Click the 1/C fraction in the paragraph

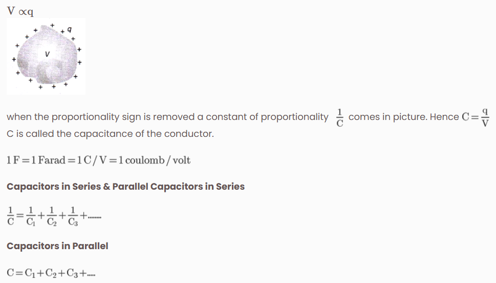(x=340, y=117)
